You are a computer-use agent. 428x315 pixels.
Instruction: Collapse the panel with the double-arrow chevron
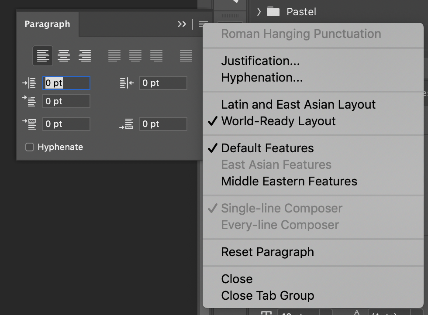click(182, 24)
